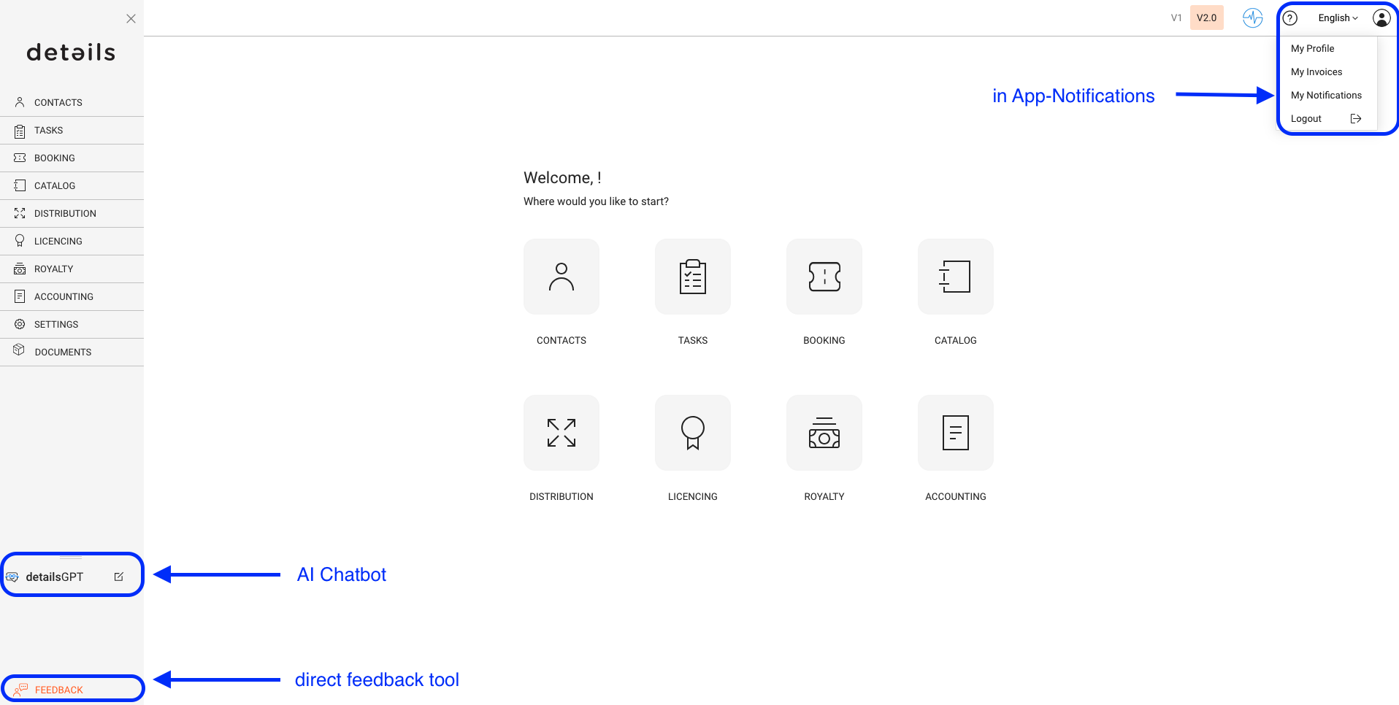Open the Accounting document tile

956,433
